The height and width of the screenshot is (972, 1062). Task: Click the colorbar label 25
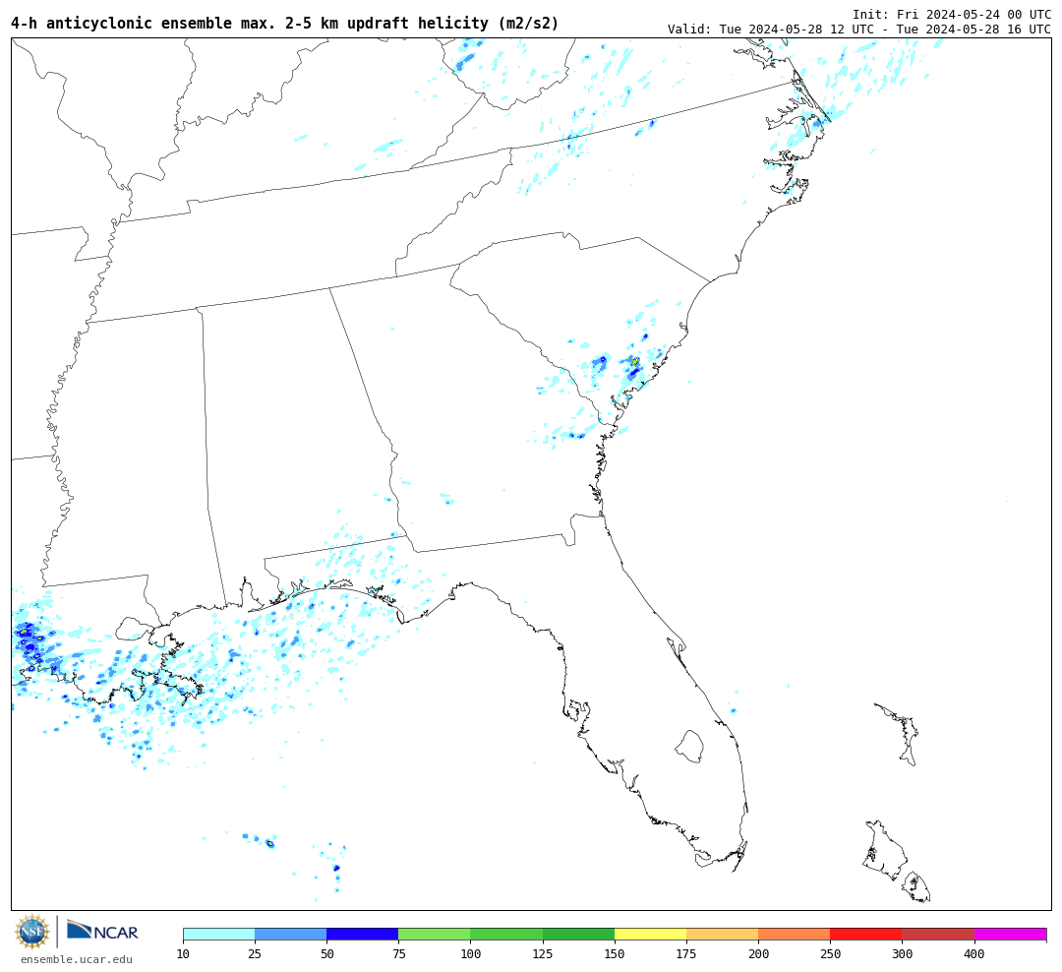point(255,953)
